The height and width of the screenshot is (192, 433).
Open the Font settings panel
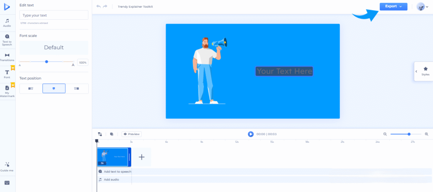click(x=7, y=74)
